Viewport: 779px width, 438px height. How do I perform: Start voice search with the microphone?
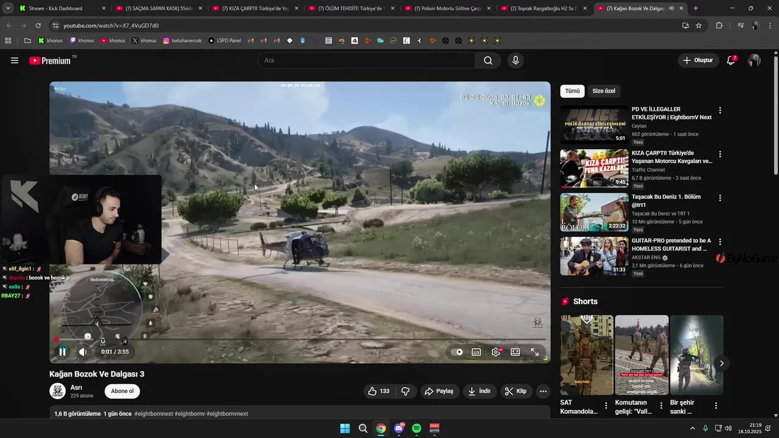pyautogui.click(x=515, y=60)
